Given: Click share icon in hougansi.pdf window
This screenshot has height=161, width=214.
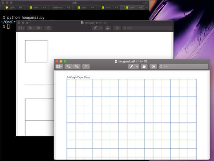Looking at the screenshot, I should [x=86, y=66].
